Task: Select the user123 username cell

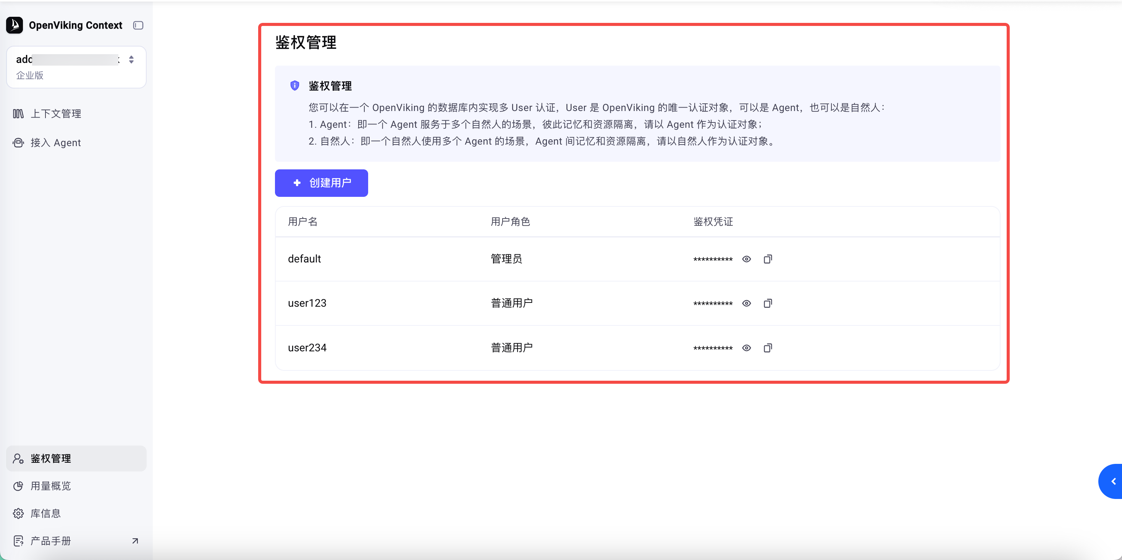Action: (x=307, y=303)
